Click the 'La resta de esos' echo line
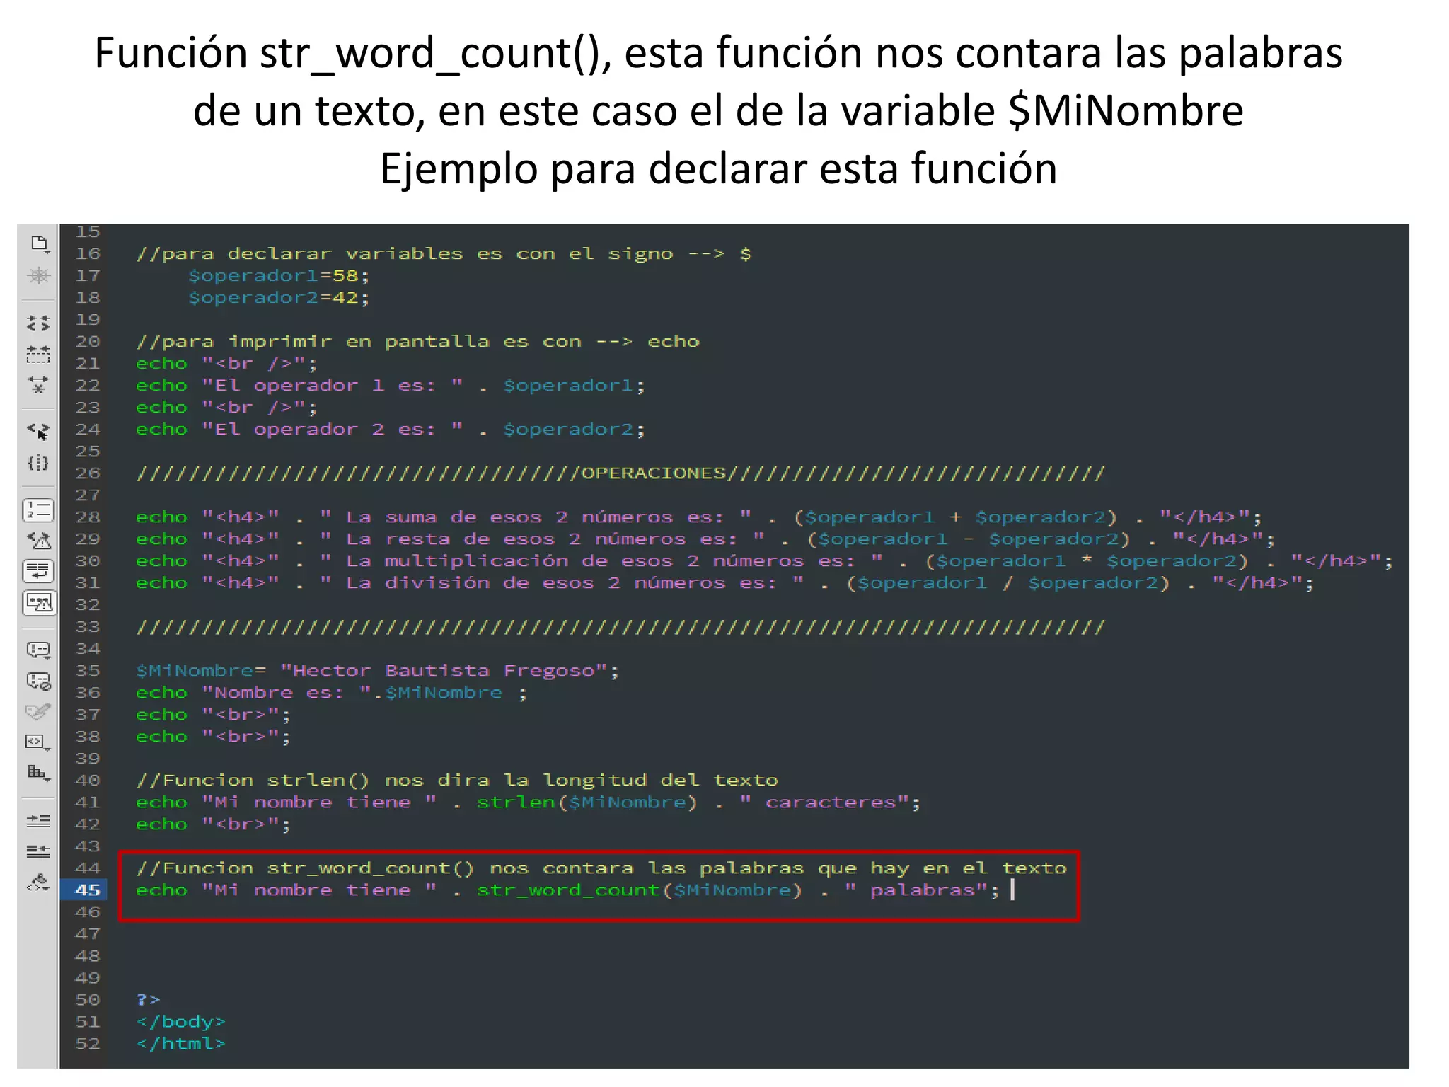The height and width of the screenshot is (1087, 1449). click(705, 539)
